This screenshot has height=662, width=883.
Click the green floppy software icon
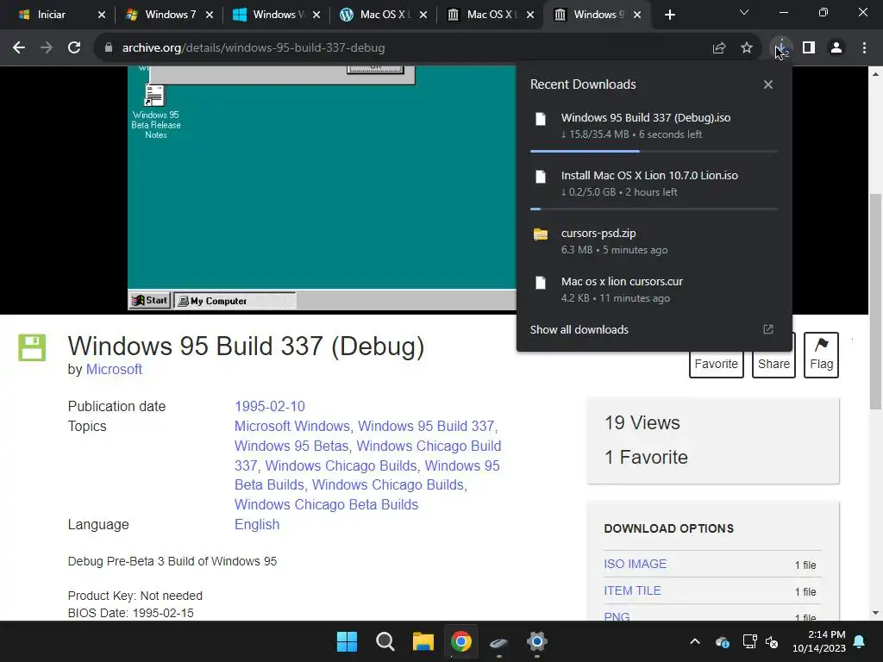pyautogui.click(x=32, y=347)
